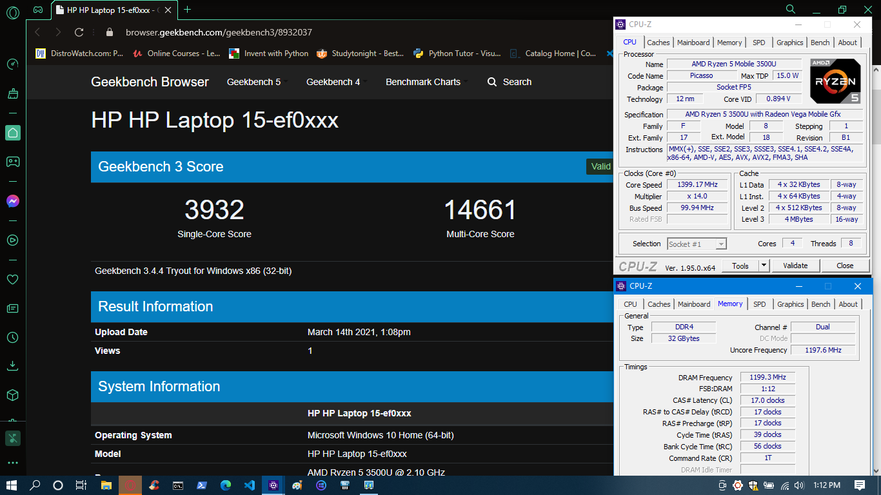Image resolution: width=881 pixels, height=495 pixels.
Task: Select the CPU tab in lower CPU-Z window
Action: 630,304
